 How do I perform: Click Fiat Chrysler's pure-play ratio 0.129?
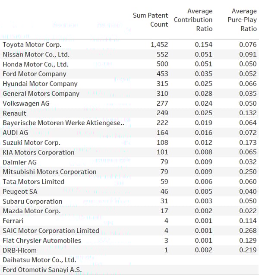248,240
